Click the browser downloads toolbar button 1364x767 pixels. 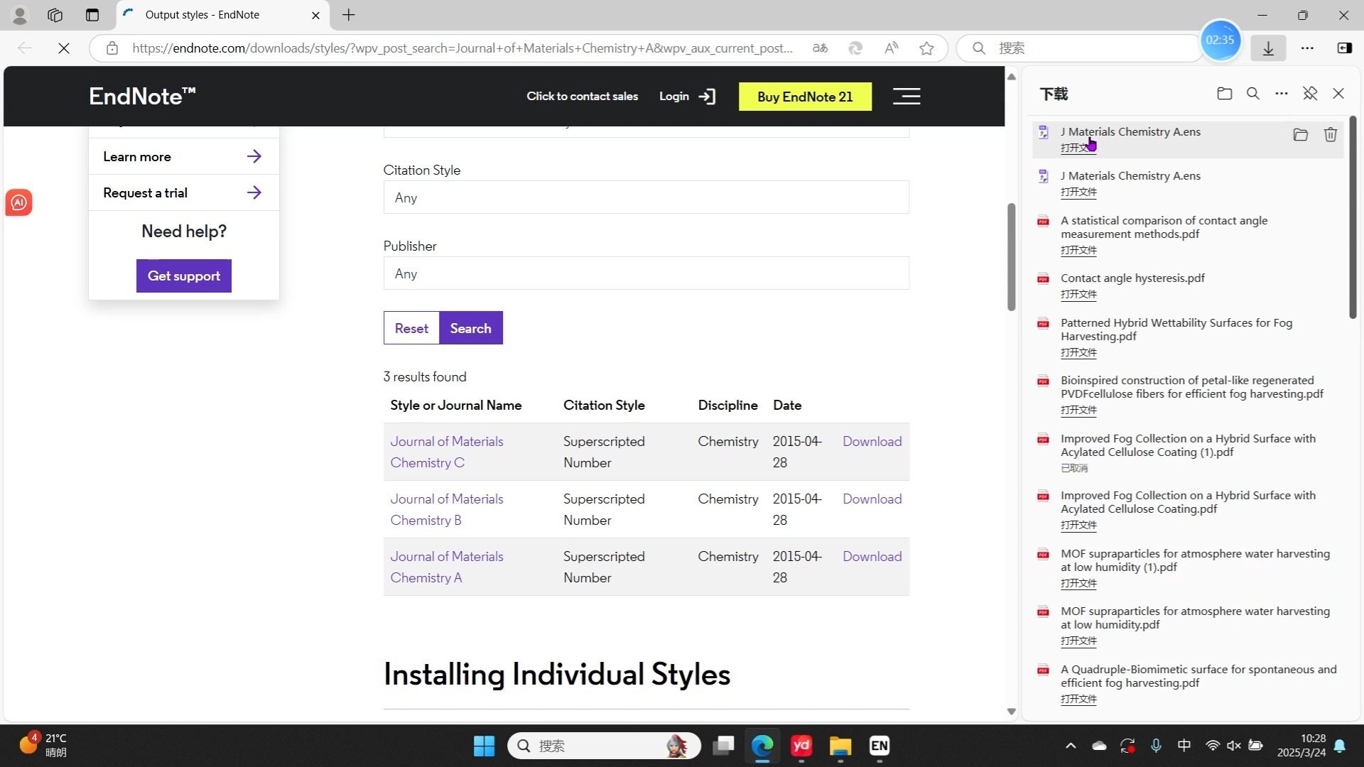1268,48
